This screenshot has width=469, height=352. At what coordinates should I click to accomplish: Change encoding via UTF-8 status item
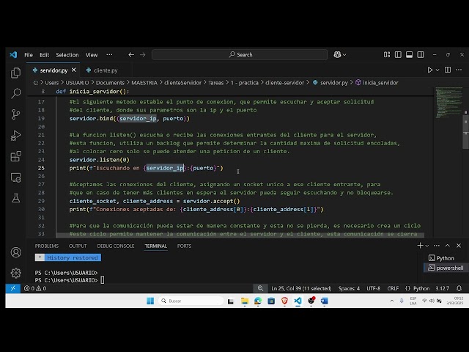point(373,288)
